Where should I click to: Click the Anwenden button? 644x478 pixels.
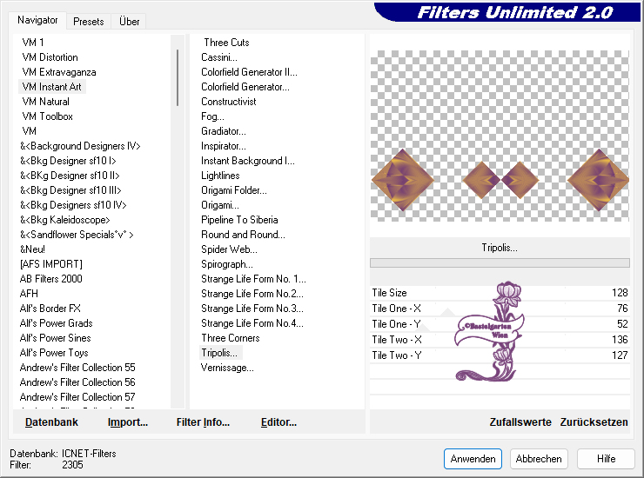coord(473,459)
